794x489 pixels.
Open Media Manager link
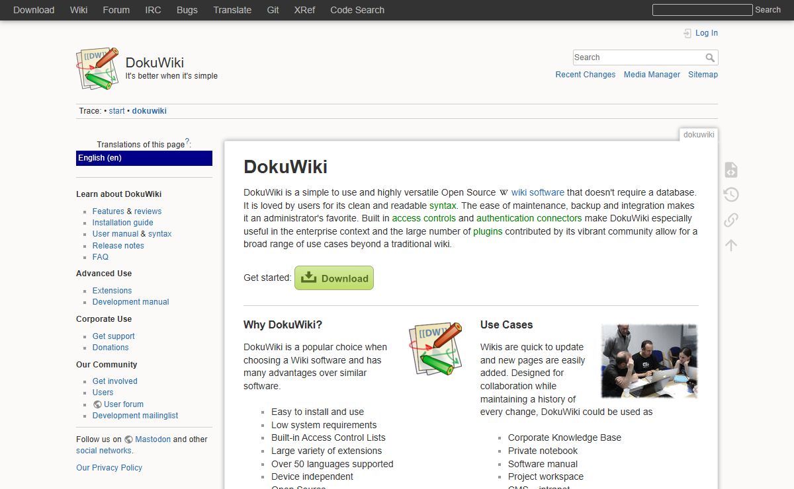(x=652, y=75)
